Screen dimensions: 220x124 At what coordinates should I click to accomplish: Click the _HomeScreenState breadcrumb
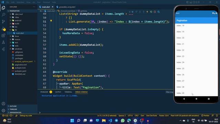[x=68, y=11]
